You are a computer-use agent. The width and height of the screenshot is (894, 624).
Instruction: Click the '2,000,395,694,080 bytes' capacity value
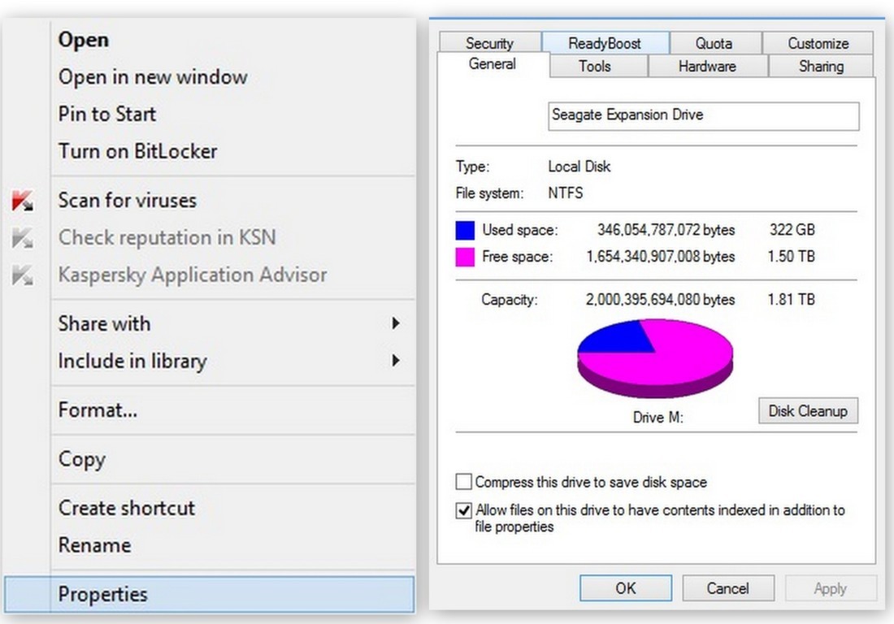pos(660,299)
